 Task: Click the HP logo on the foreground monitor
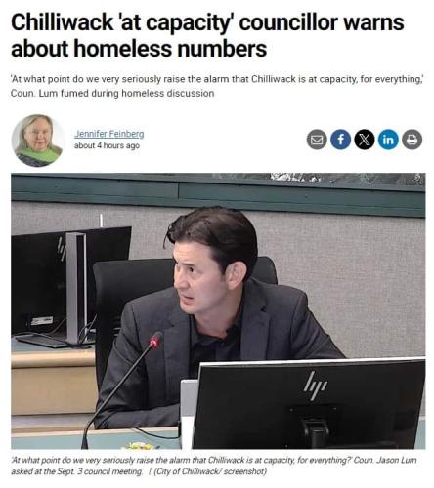(x=316, y=386)
